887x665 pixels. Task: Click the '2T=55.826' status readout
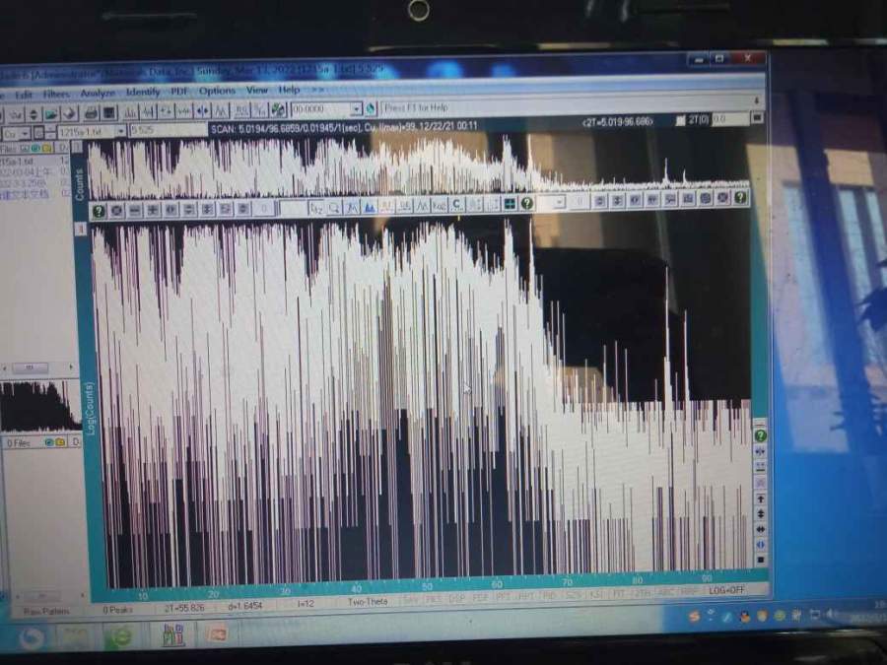pyautogui.click(x=184, y=608)
